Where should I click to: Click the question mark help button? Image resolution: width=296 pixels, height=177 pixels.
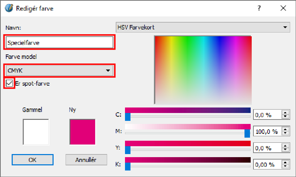[259, 8]
